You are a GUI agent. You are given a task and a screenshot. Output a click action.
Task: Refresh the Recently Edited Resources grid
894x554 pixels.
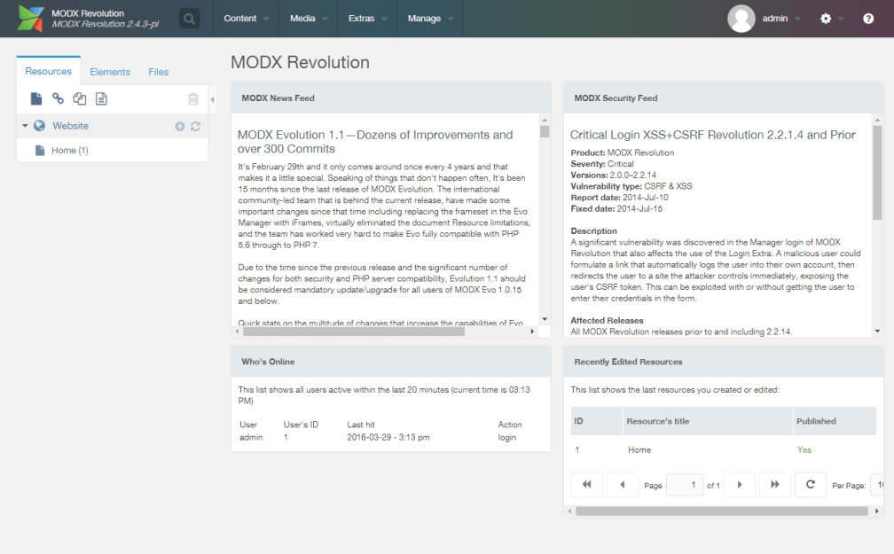point(811,485)
